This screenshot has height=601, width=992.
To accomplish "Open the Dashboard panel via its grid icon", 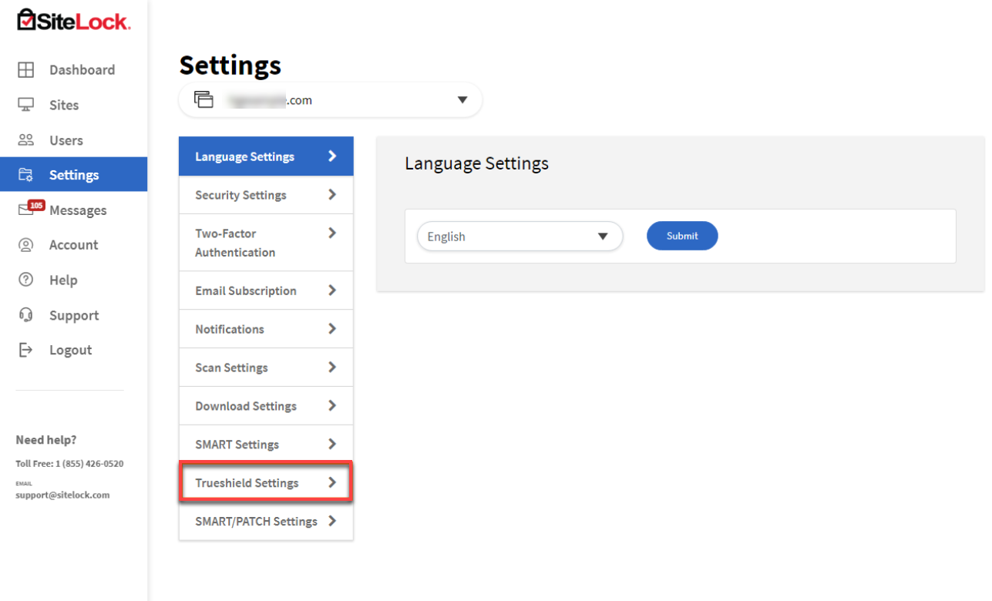I will [25, 69].
